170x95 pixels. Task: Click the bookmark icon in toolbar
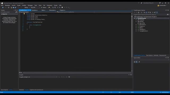coord(62,7)
